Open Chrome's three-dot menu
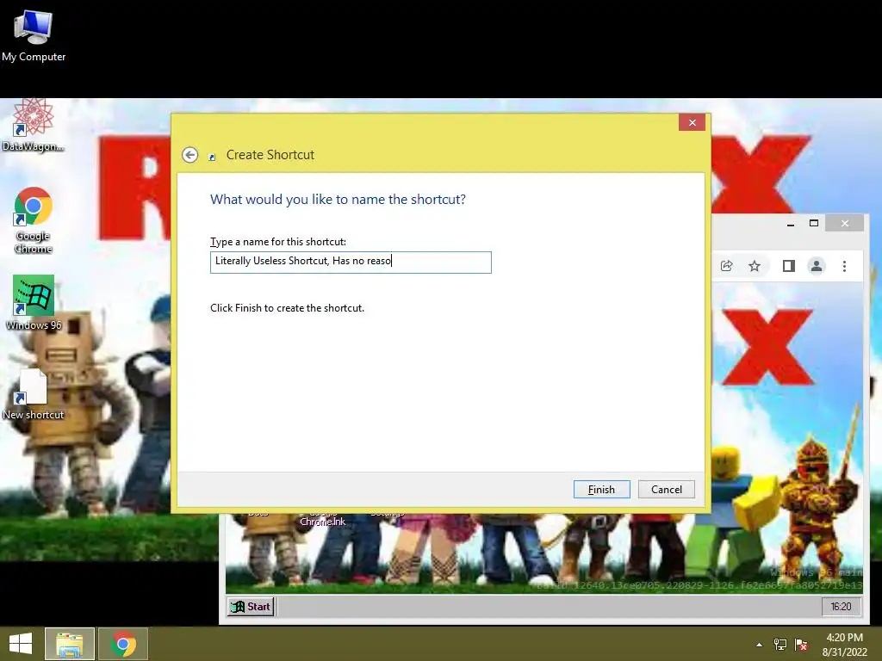882x661 pixels. (x=844, y=266)
